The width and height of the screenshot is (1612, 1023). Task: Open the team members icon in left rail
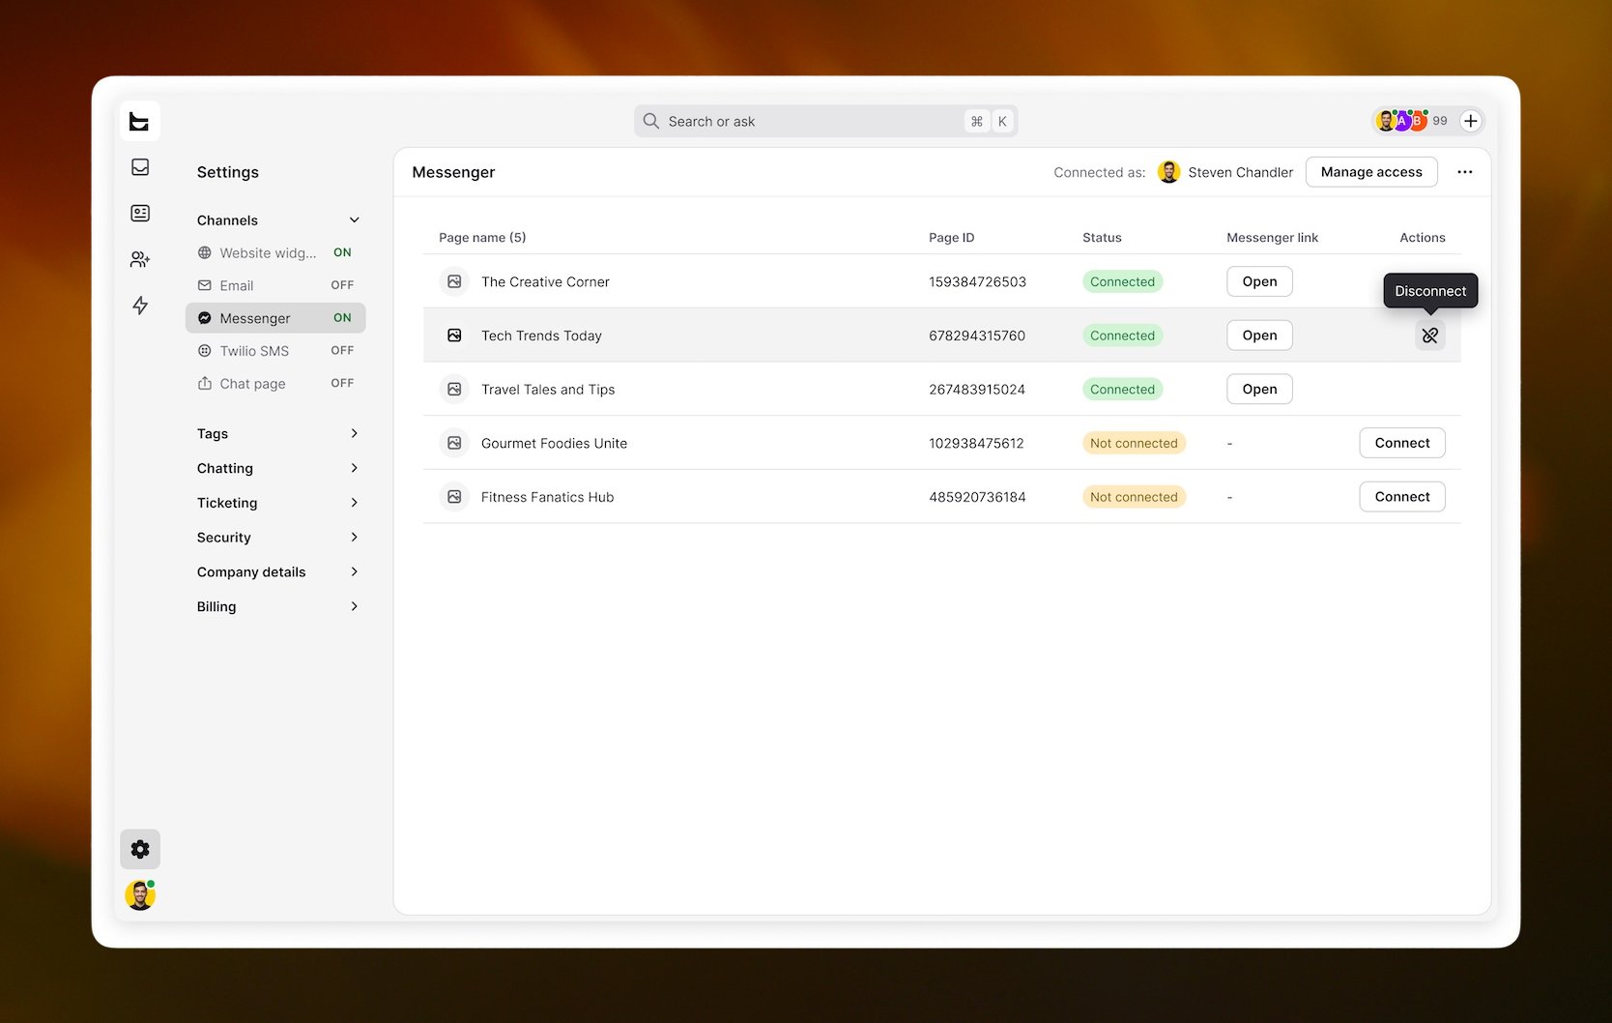click(140, 259)
